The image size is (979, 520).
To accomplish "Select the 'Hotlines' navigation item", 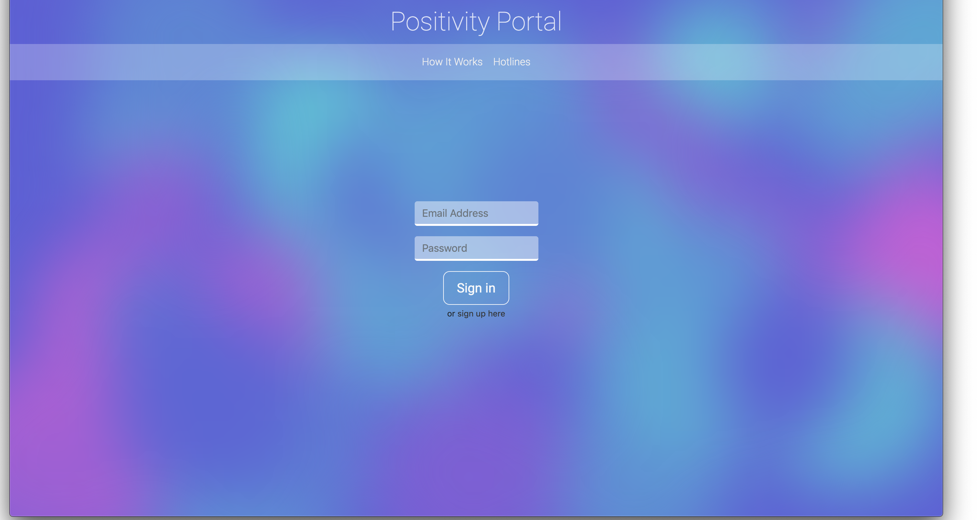I will pyautogui.click(x=511, y=62).
